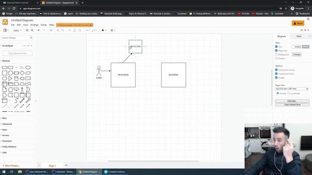
Task: Toggle the Connection Arrows checkbox
Action: click(x=276, y=70)
